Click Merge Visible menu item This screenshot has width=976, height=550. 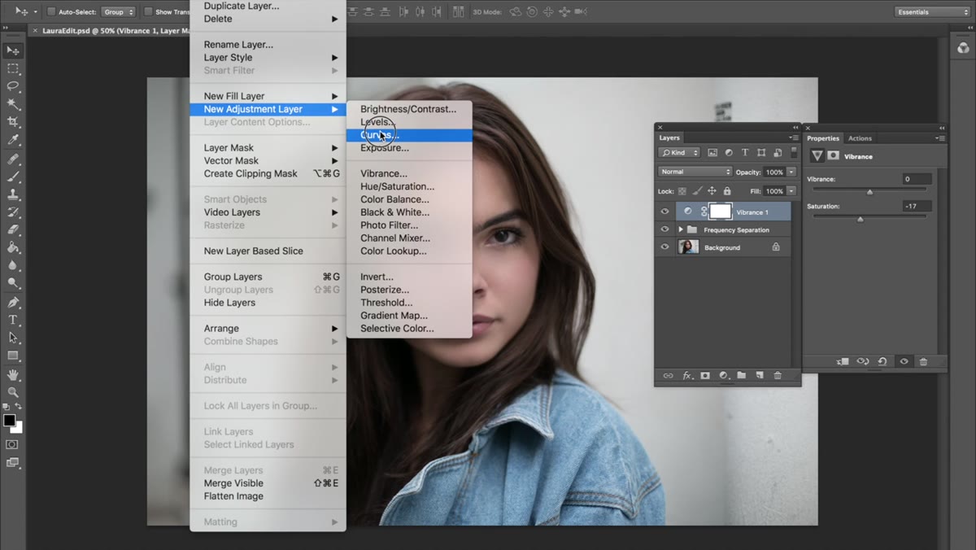[x=268, y=483]
